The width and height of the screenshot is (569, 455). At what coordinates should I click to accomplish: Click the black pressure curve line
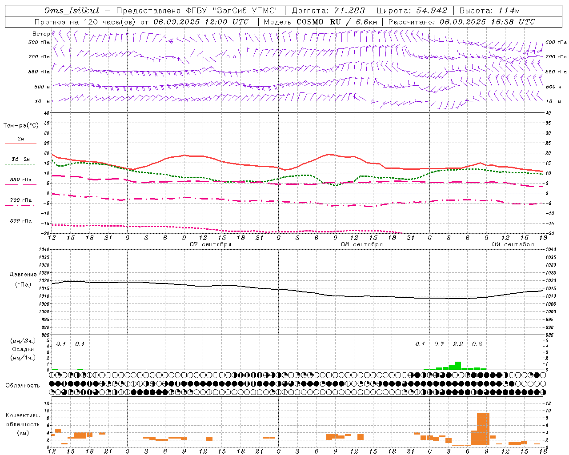coord(297,290)
